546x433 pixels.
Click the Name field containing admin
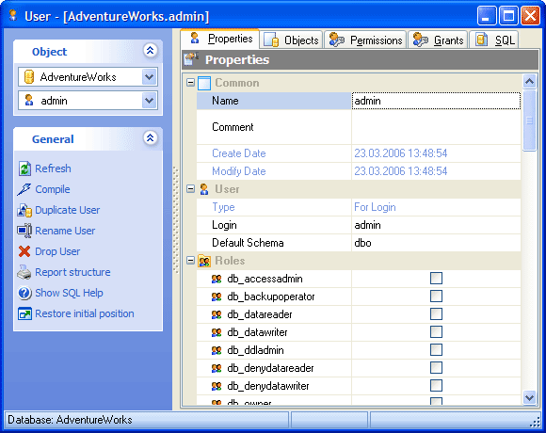pos(436,101)
